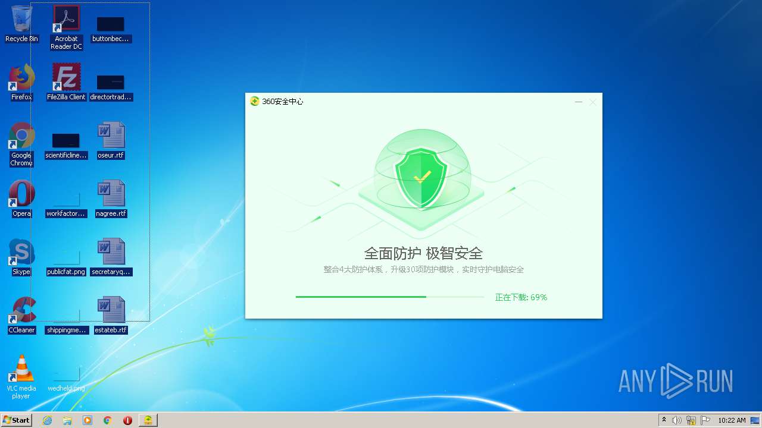Select the secretaryq rtf document

click(x=111, y=257)
